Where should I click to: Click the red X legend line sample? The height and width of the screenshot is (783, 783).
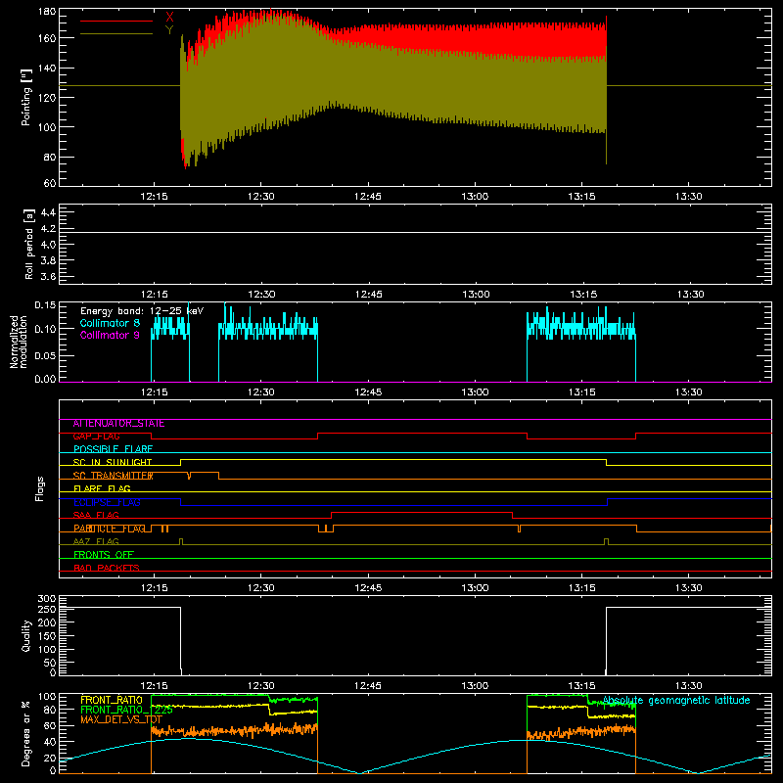pyautogui.click(x=116, y=21)
